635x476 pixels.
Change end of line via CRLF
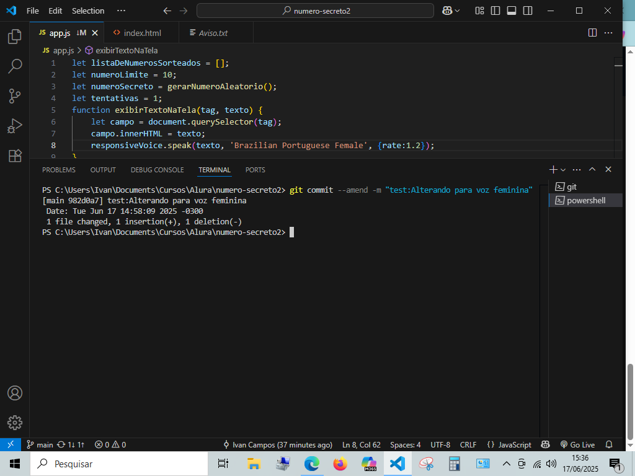coord(468,444)
